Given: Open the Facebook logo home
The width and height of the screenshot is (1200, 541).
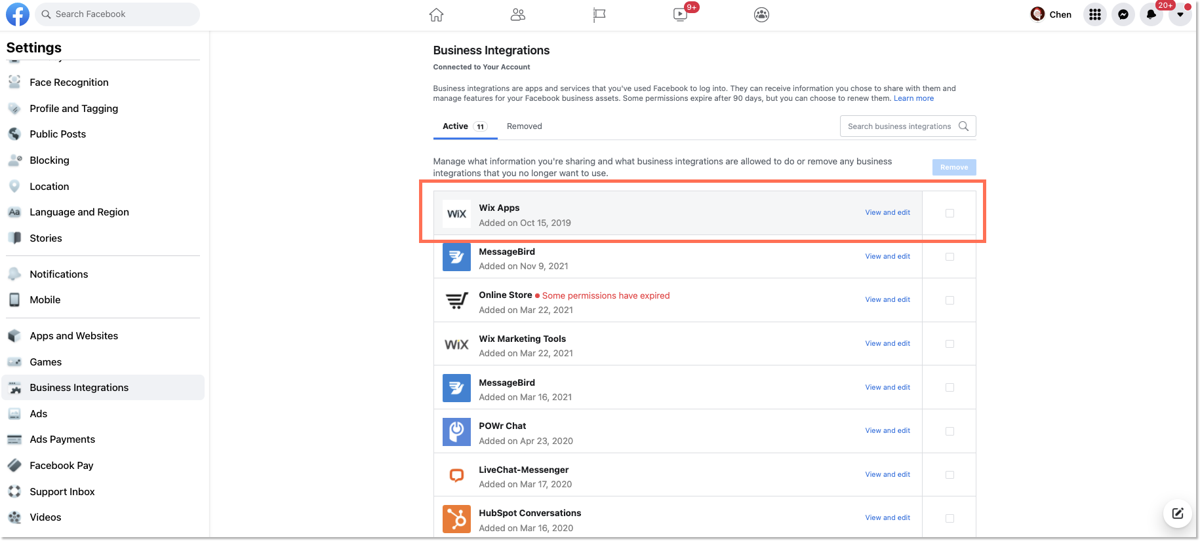Looking at the screenshot, I should [18, 14].
